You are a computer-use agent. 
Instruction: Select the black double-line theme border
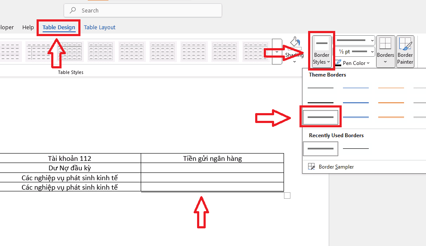pyautogui.click(x=321, y=117)
